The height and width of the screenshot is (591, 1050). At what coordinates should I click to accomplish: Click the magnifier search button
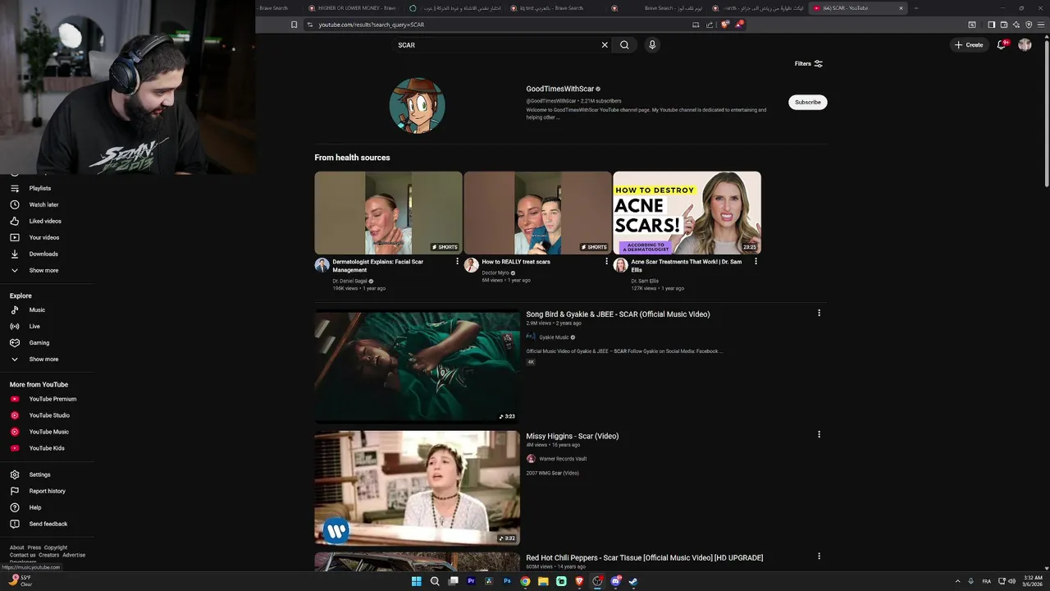(x=624, y=45)
